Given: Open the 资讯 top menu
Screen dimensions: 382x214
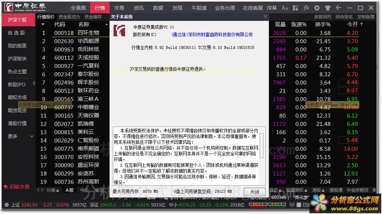Looking at the screenshot, I should [139, 8].
